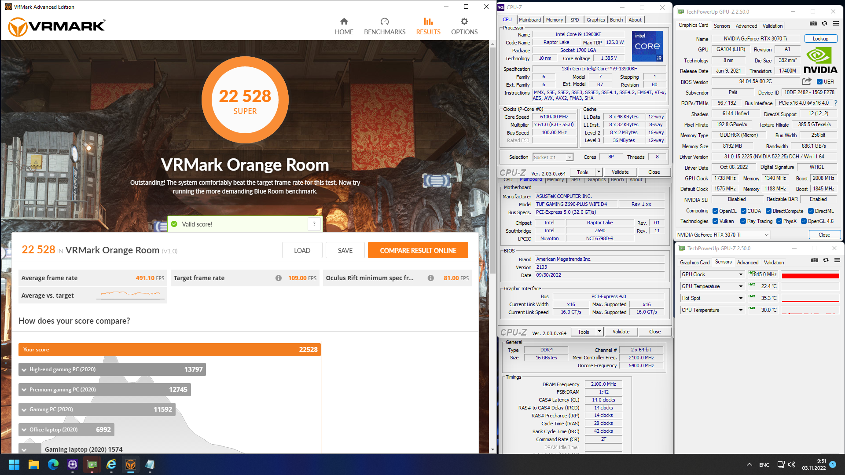Click Close button in top GPU-Z window
845x475 pixels.
[824, 235]
